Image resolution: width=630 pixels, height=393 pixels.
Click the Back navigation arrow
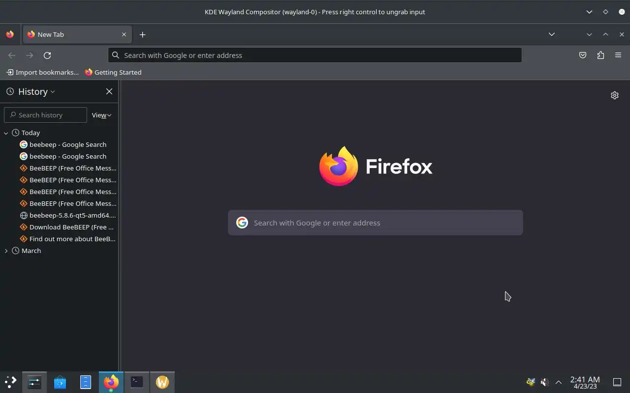click(x=12, y=55)
